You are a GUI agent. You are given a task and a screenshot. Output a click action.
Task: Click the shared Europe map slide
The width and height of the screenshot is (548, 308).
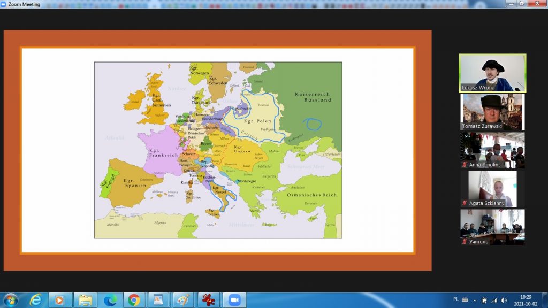coord(218,150)
